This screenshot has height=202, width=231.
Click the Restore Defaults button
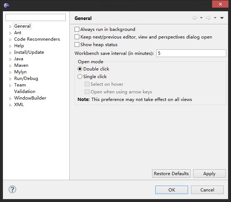click(171, 174)
